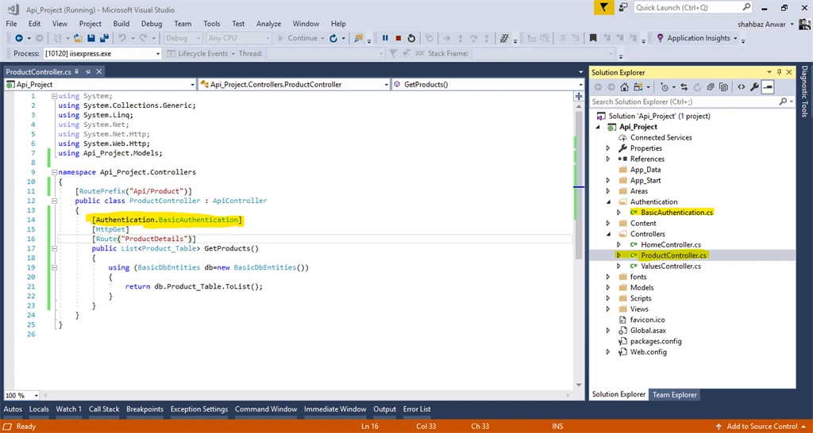This screenshot has width=813, height=433.
Task: Click the Application Insights lightbulb button
Action: click(697, 38)
